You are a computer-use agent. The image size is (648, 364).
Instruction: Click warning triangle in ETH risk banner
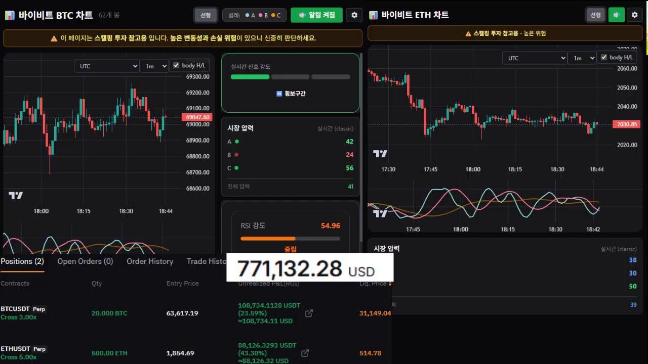(468, 33)
